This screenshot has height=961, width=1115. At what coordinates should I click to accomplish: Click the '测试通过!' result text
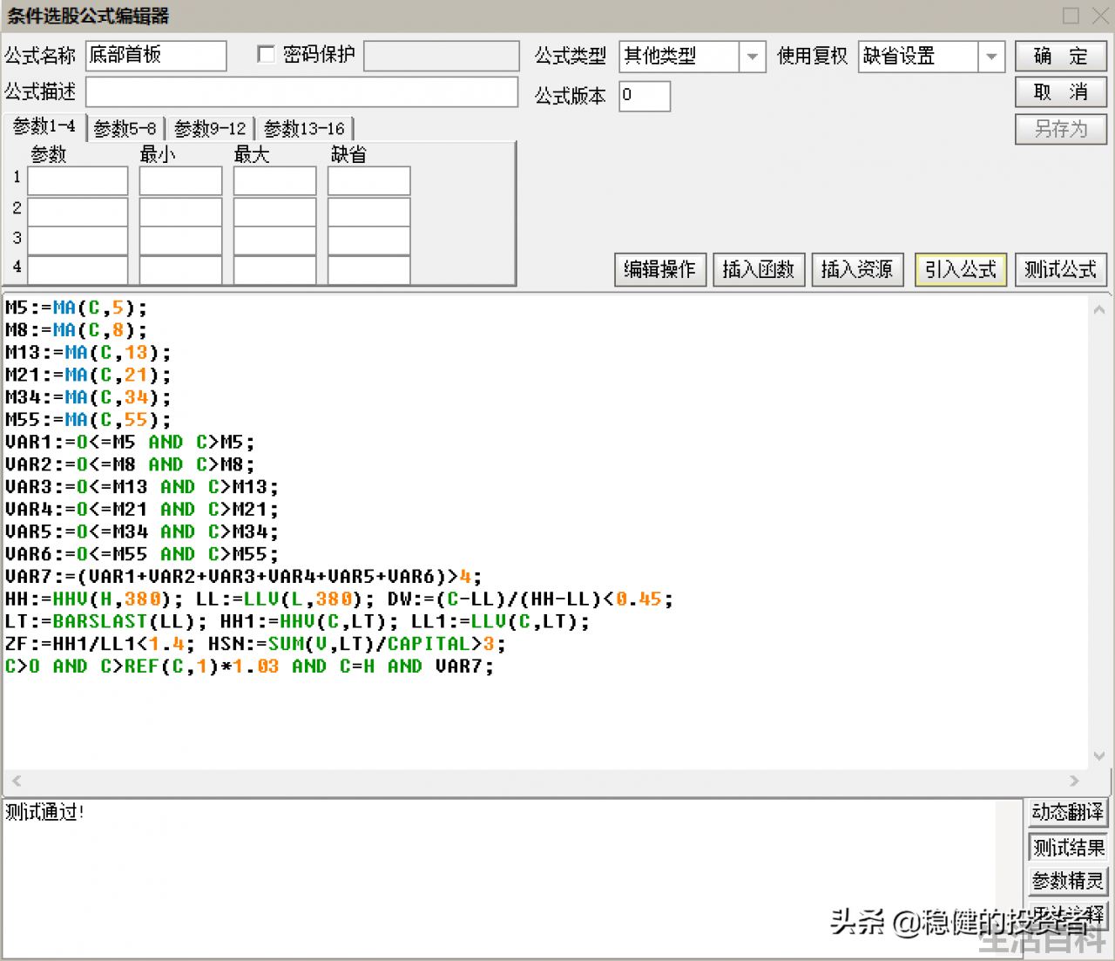[45, 812]
